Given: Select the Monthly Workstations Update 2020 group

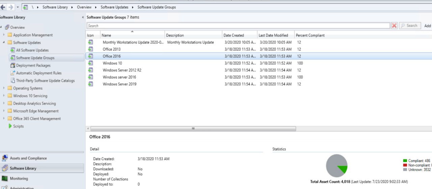Looking at the screenshot, I should coord(133,42).
